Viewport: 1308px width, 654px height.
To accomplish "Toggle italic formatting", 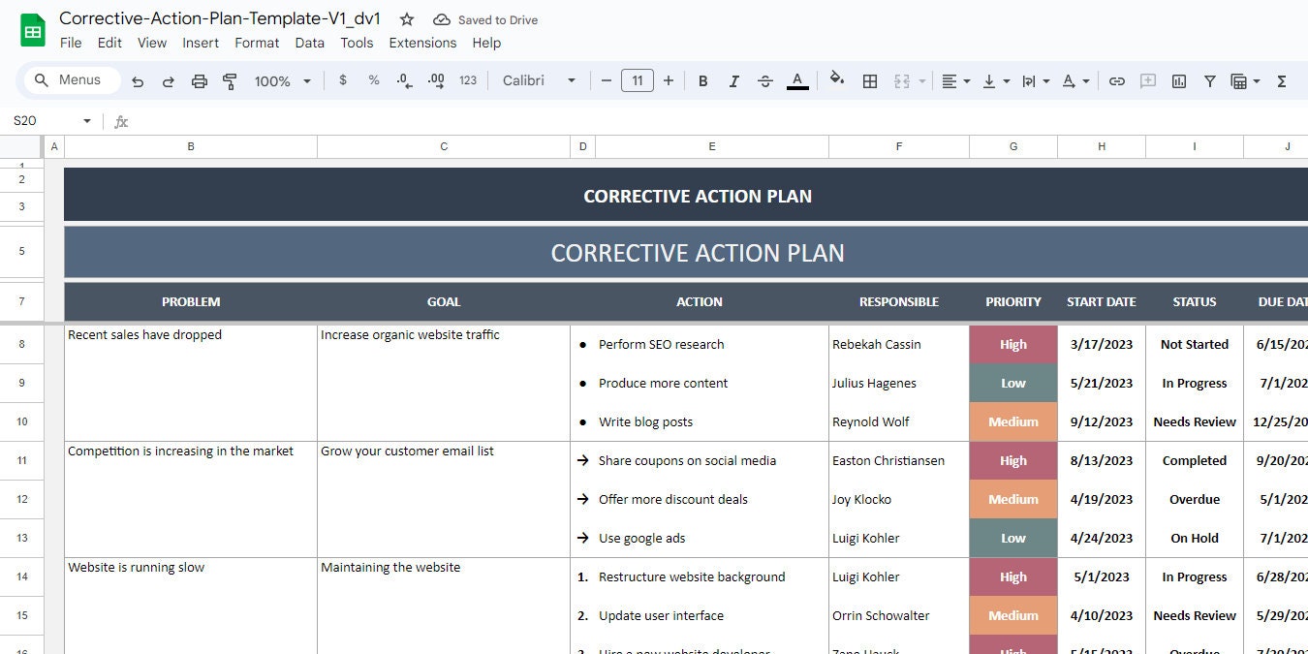I will pyautogui.click(x=734, y=80).
